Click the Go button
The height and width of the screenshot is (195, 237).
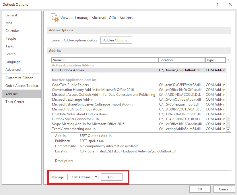pos(112,177)
